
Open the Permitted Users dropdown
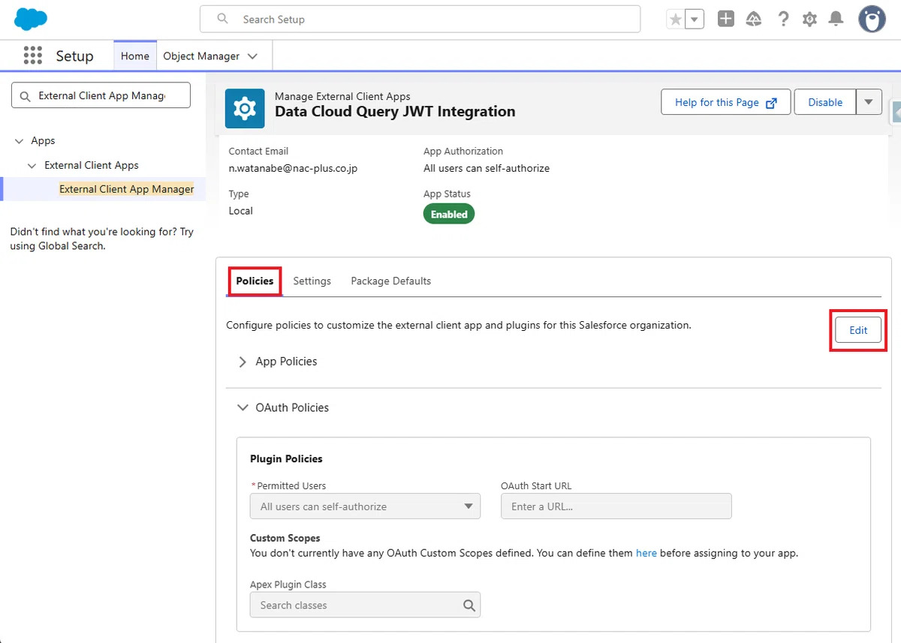pyautogui.click(x=365, y=506)
